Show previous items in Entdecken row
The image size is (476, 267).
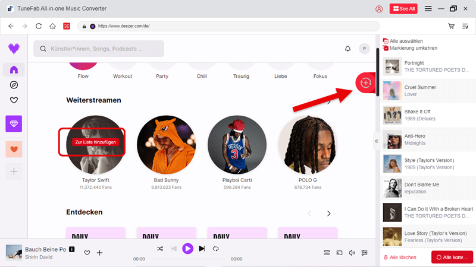pyautogui.click(x=309, y=214)
